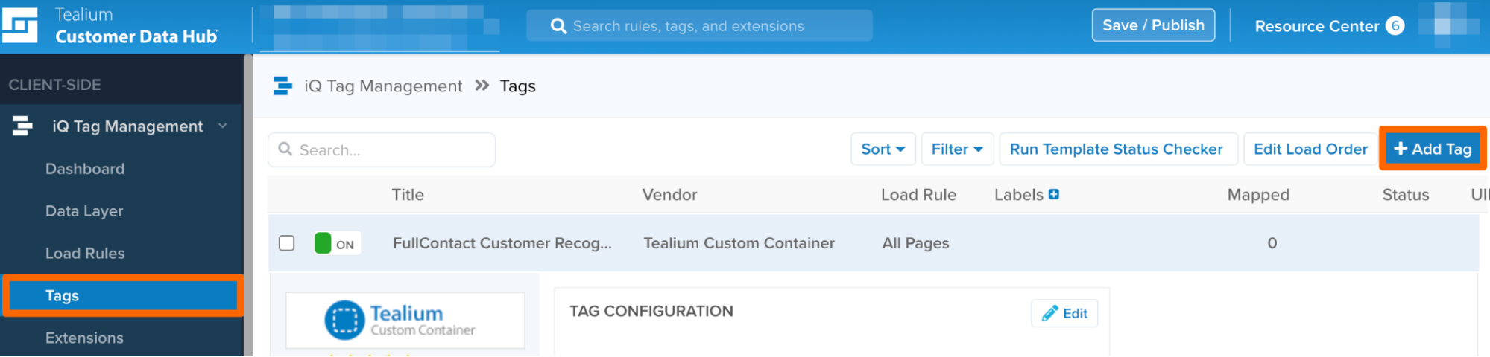This screenshot has width=1490, height=357.
Task: Go to Load Rules in the sidebar
Action: pos(85,254)
